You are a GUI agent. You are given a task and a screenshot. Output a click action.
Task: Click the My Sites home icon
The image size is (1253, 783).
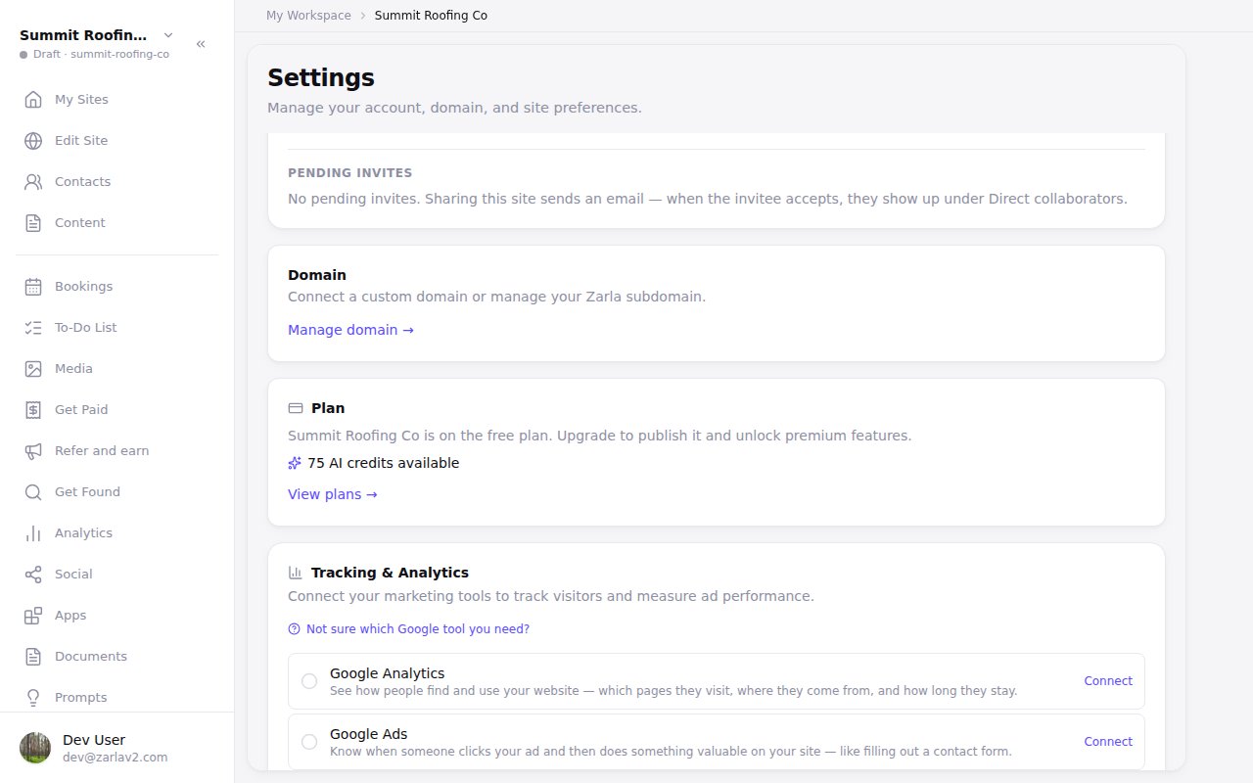point(33,100)
